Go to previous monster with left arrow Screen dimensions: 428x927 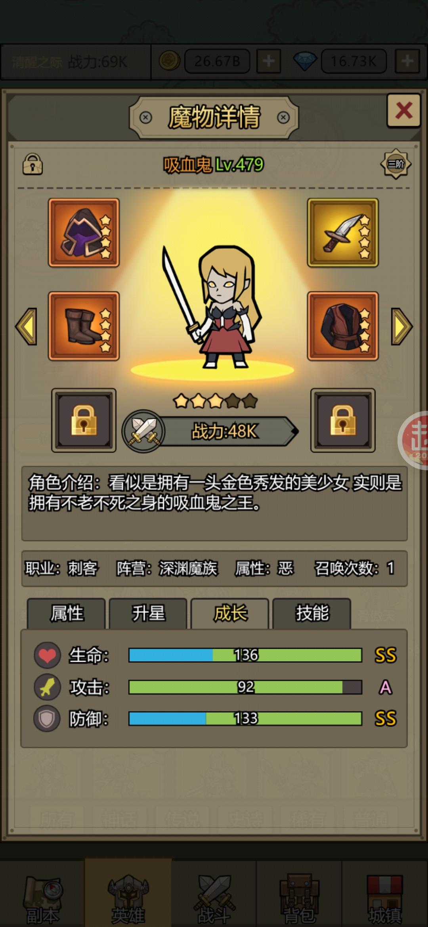pyautogui.click(x=26, y=326)
